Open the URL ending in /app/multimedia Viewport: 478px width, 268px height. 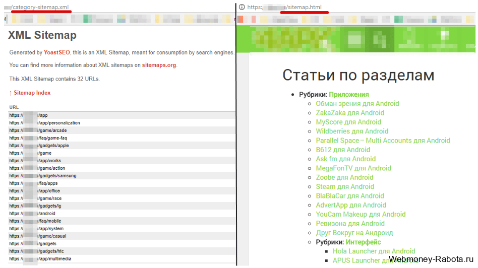coord(40,258)
